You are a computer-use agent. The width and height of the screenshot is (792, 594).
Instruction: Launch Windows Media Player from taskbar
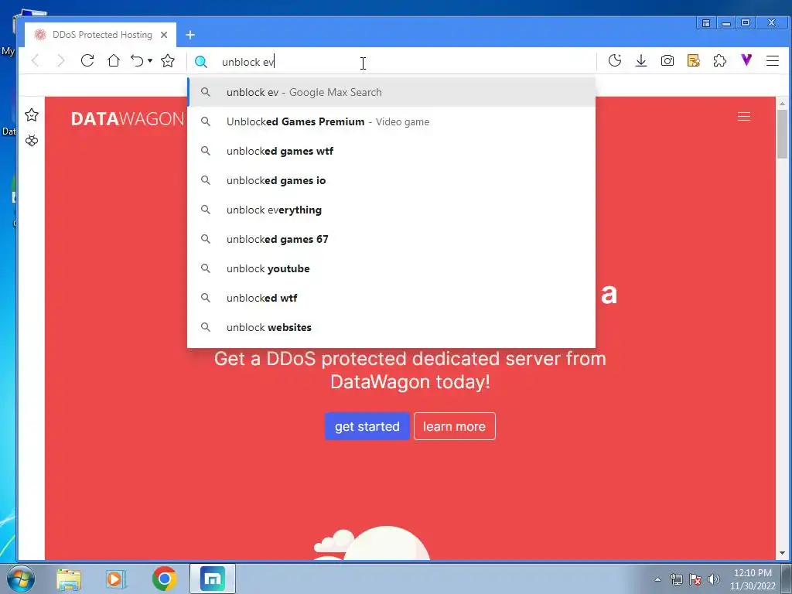click(116, 579)
